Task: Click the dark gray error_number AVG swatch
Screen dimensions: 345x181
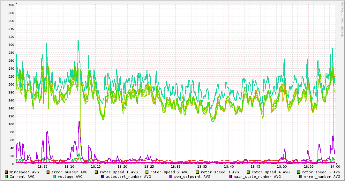Action: 301,177
